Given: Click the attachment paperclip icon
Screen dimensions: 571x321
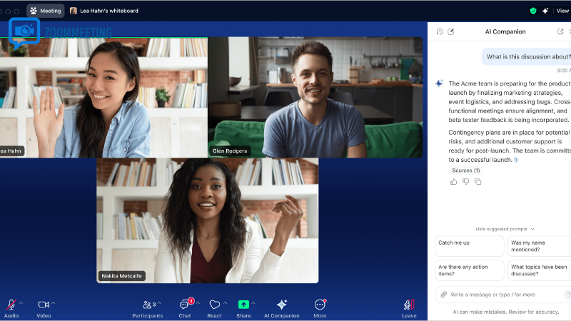Looking at the screenshot, I should click(x=443, y=295).
